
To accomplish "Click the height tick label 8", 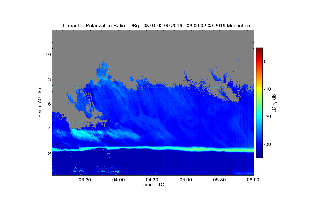I will pos(49,79).
